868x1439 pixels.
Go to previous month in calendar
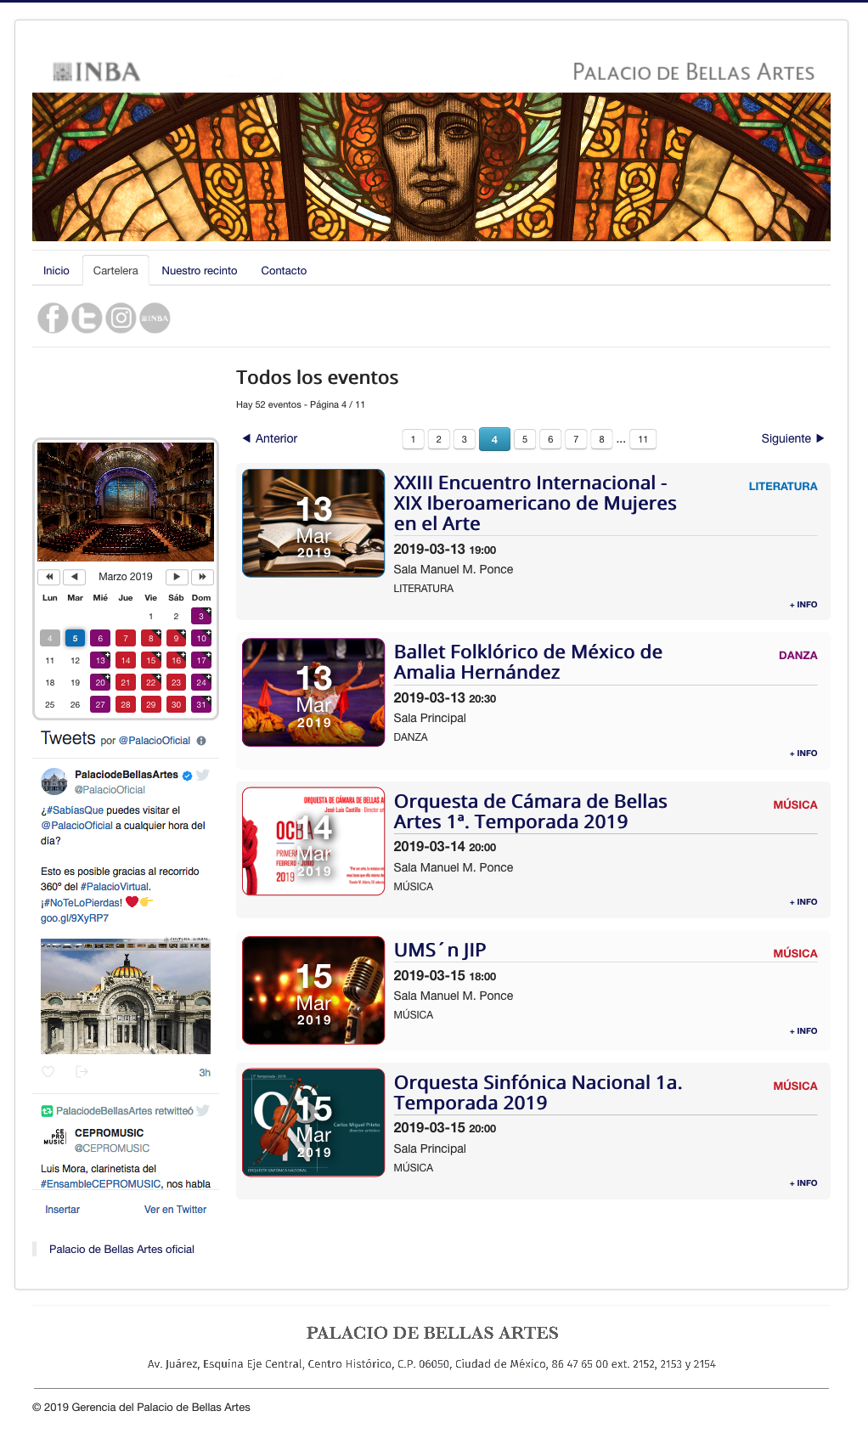coord(75,577)
